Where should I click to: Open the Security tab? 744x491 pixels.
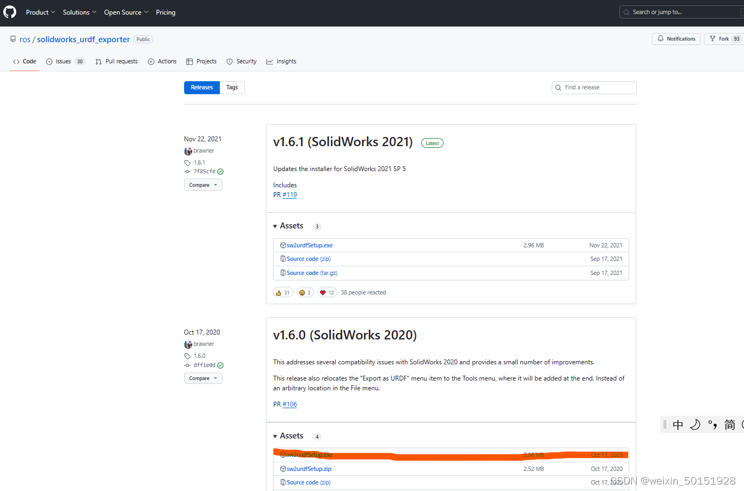point(242,62)
